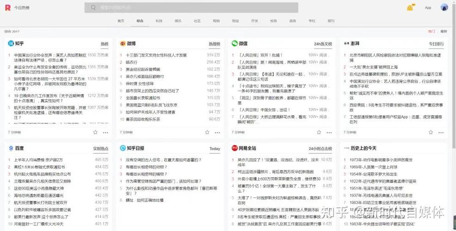
Task: Focus the top search input field
Action: (x=191, y=7)
